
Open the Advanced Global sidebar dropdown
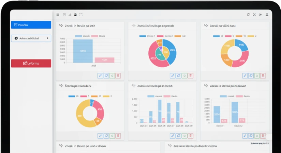click(31, 38)
